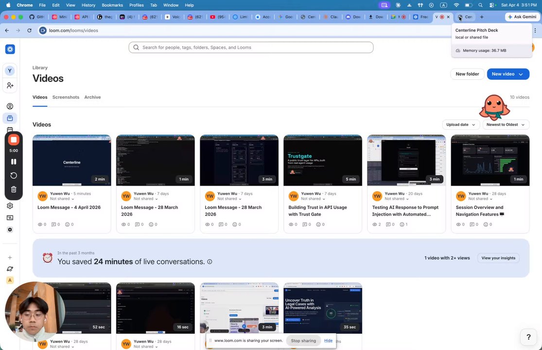Screen dimensions: 542x350
Task: Reload the page with the browser refresh icon
Action: [x=29, y=31]
